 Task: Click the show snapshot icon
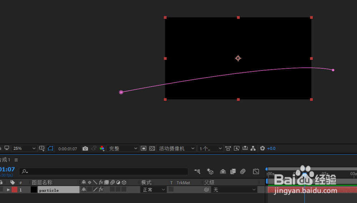94,148
